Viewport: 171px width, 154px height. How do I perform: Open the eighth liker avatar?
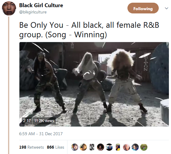click(x=135, y=147)
